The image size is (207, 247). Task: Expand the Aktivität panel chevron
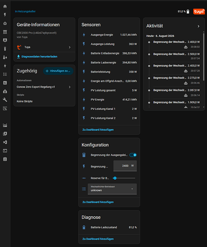tap(199, 26)
